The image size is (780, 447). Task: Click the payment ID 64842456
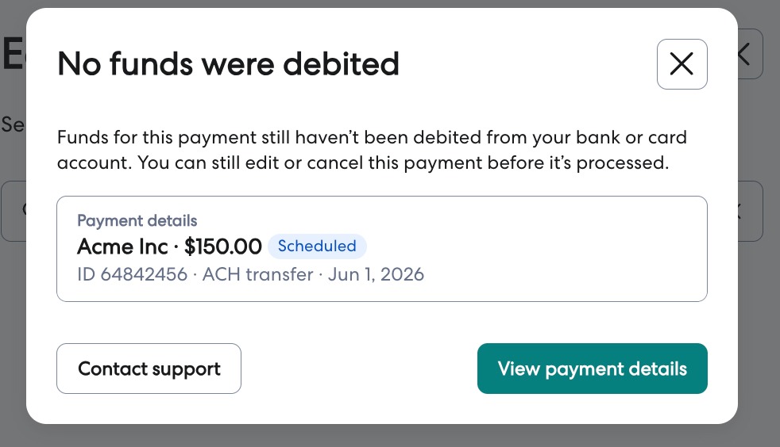[133, 274]
